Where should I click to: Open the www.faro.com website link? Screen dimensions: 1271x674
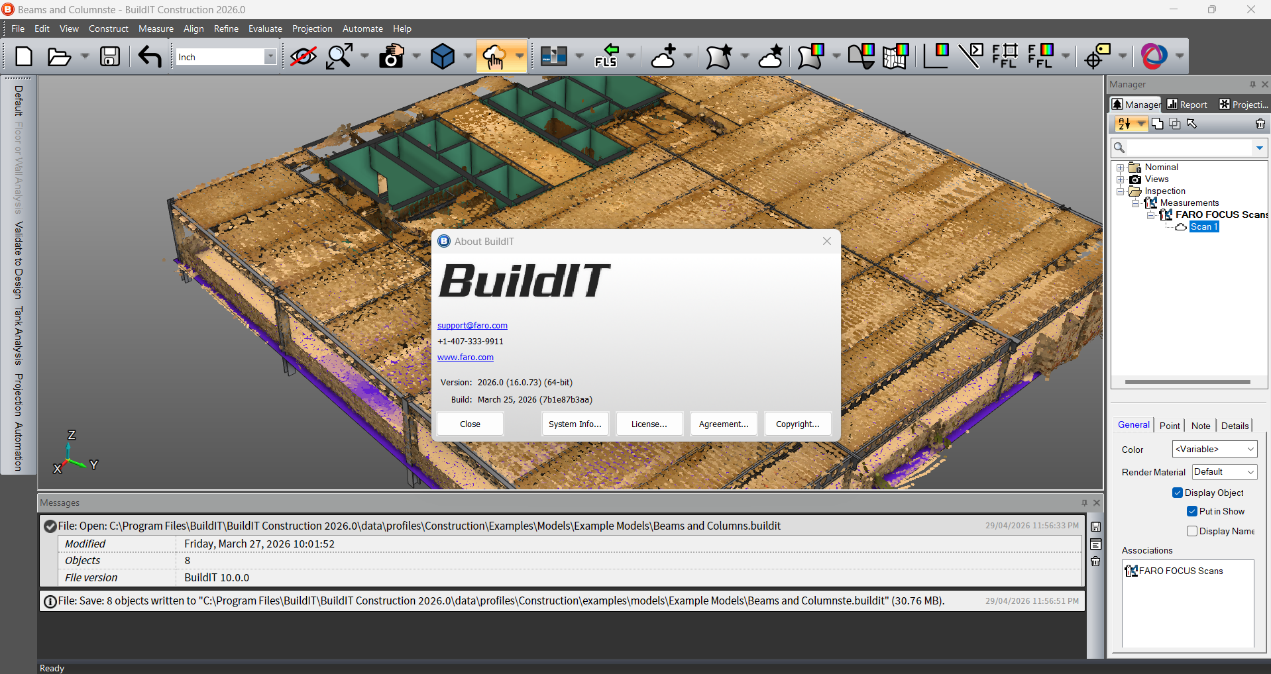[465, 357]
